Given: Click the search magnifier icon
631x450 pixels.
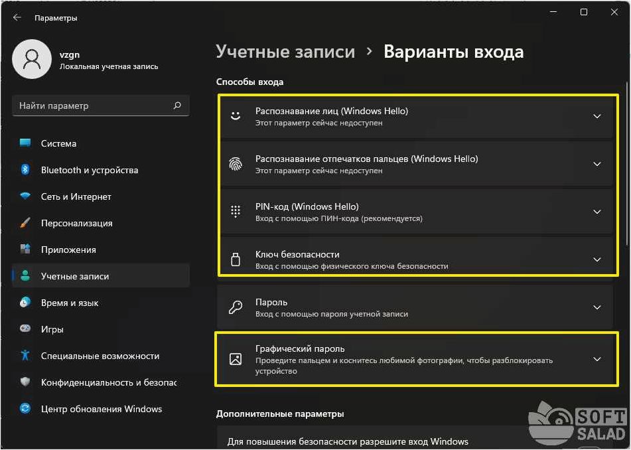Looking at the screenshot, I should pyautogui.click(x=177, y=106).
